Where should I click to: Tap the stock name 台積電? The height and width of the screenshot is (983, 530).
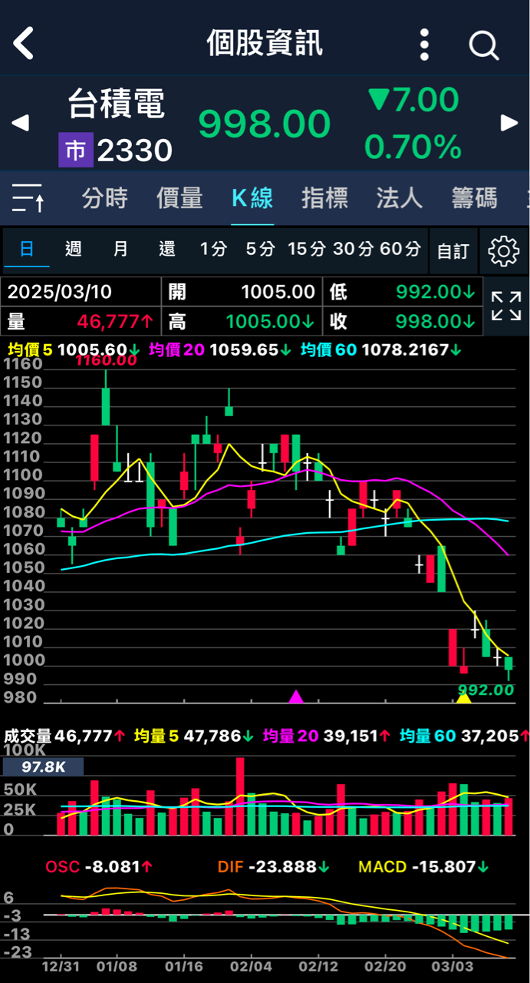[117, 103]
